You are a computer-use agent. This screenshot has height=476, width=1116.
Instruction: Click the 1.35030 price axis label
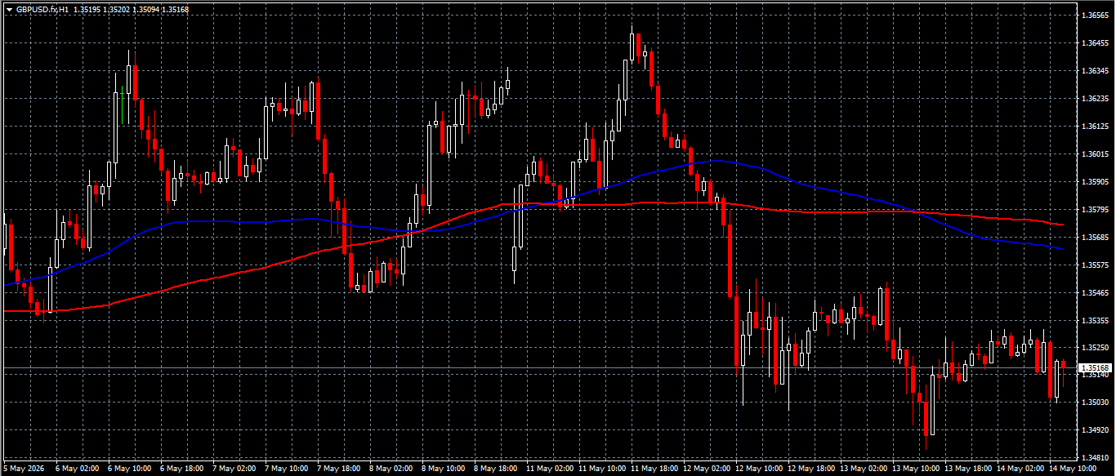(1095, 403)
